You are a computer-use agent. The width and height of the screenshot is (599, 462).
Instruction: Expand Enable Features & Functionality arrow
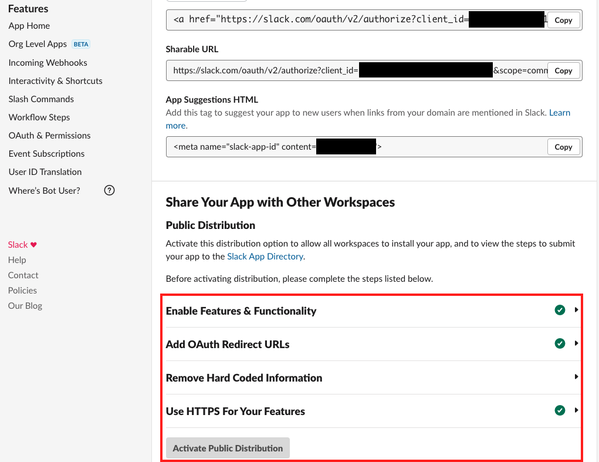tap(576, 310)
